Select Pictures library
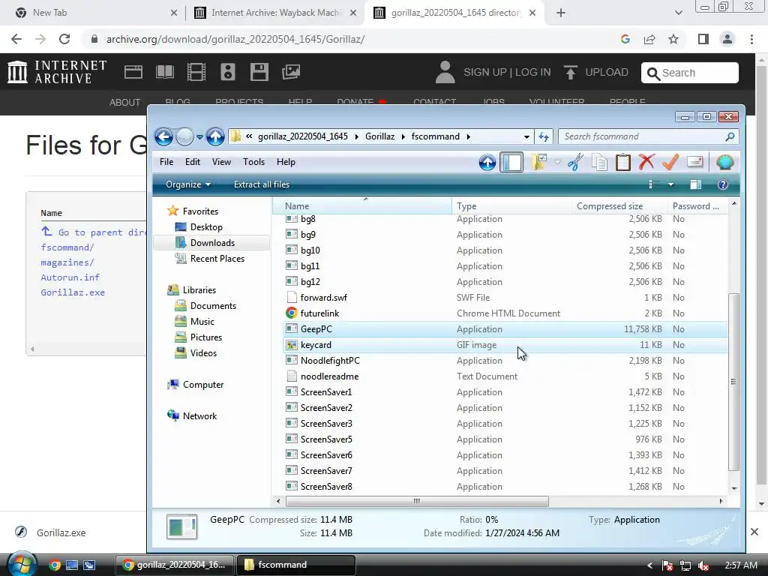Screen dimensions: 768x576 205,337
